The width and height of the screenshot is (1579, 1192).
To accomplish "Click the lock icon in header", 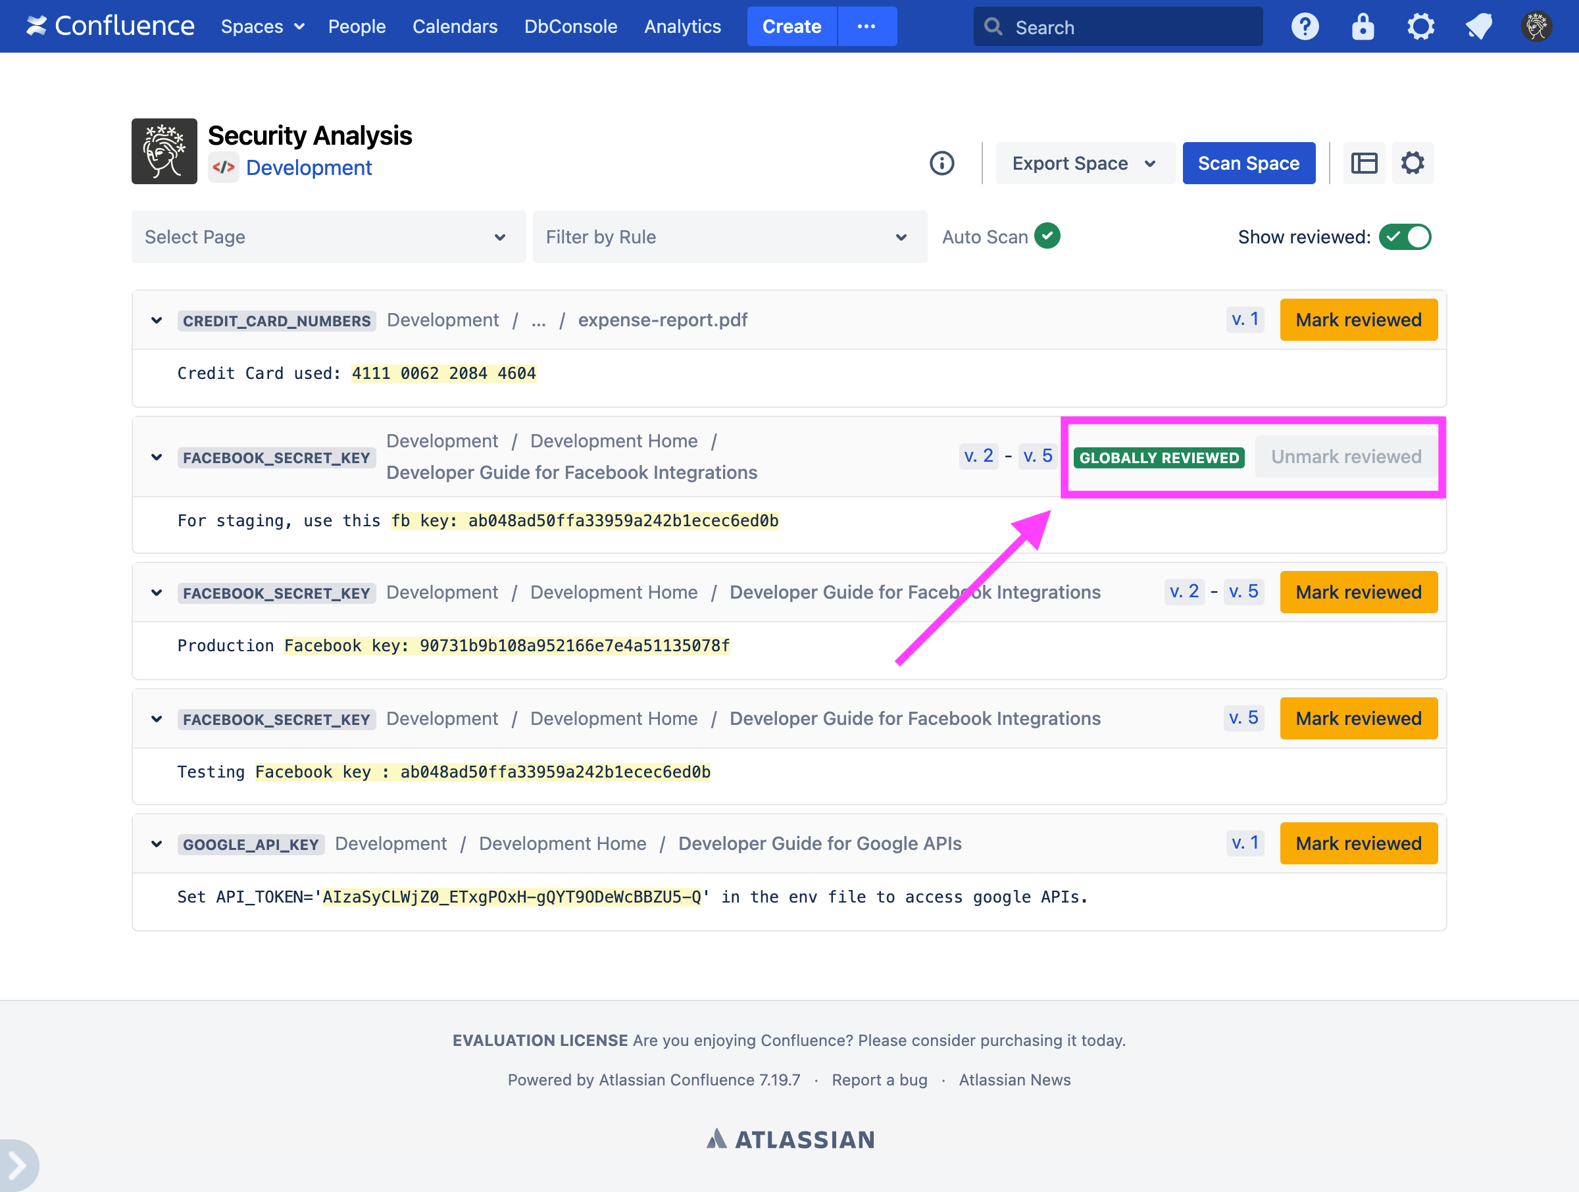I will 1362,26.
